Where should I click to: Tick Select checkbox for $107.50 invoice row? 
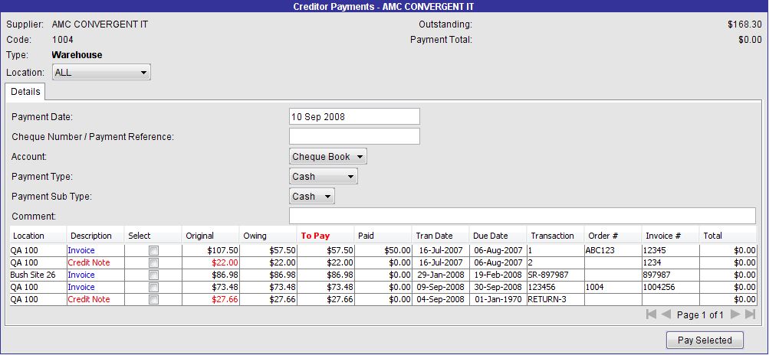click(x=153, y=250)
